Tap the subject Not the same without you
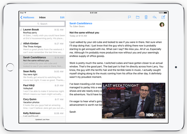The image size is (187, 134). (x=84, y=32)
